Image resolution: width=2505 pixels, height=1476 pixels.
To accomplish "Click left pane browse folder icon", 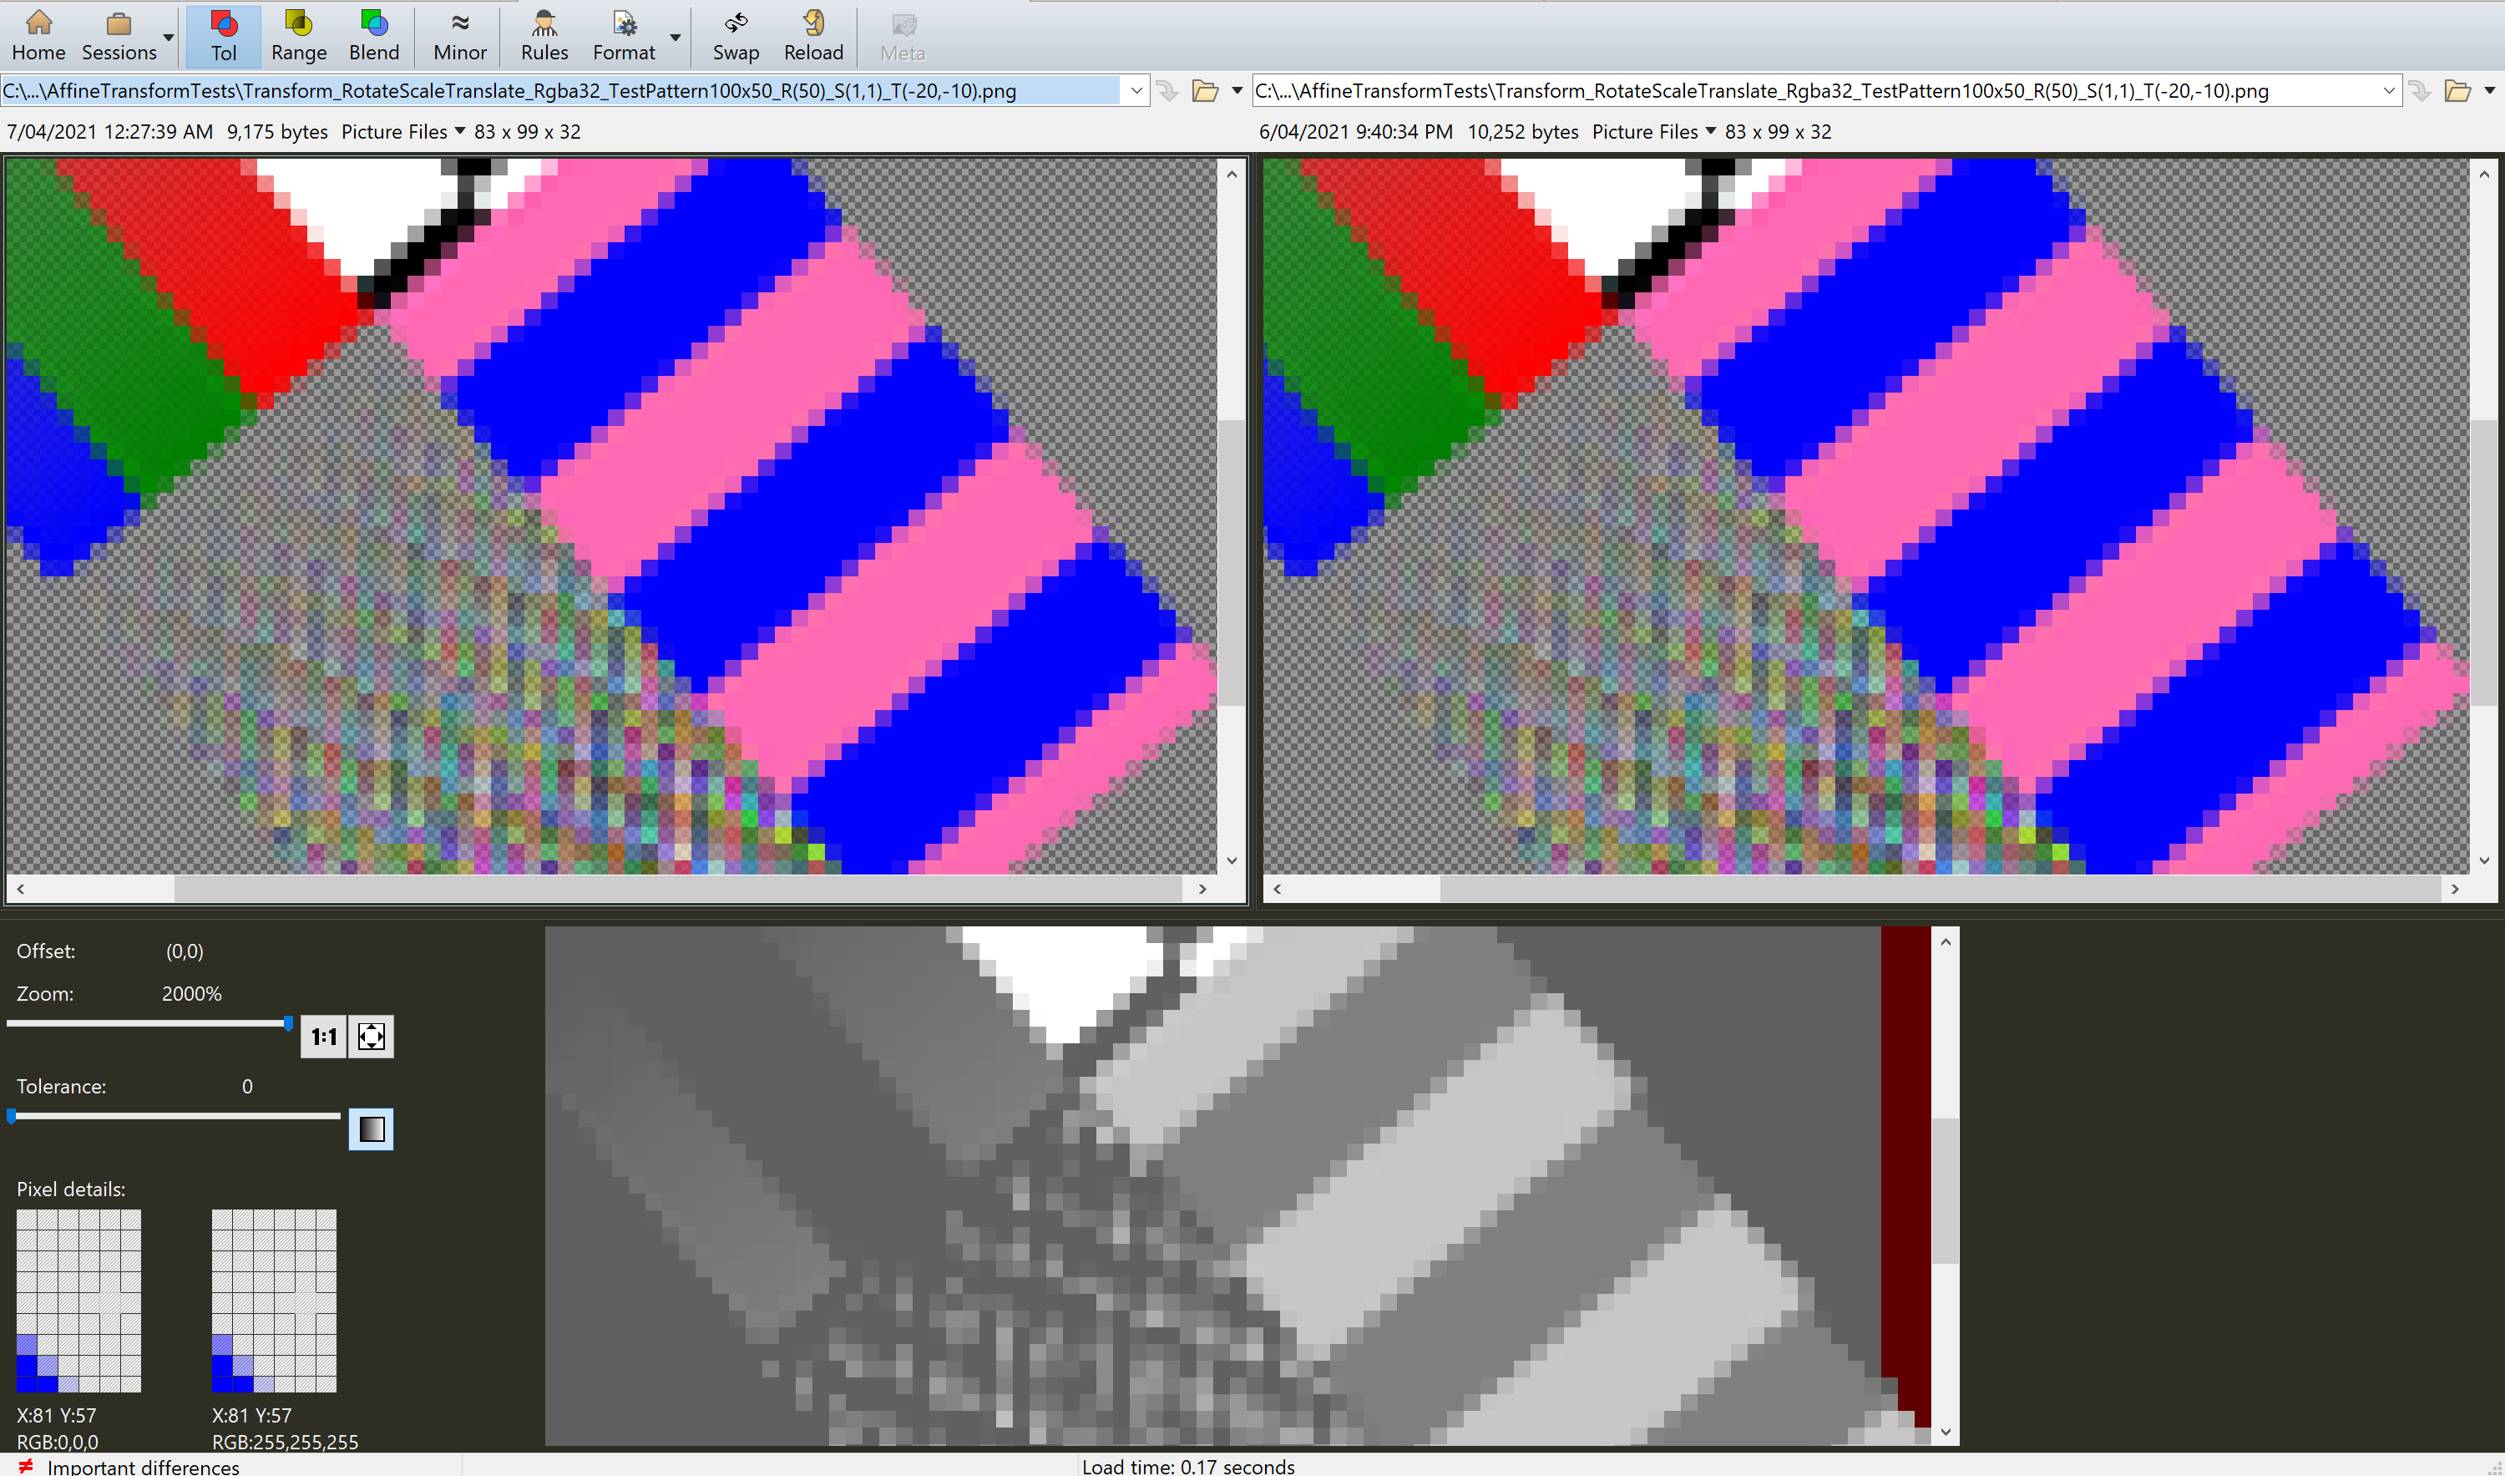I will 1205,92.
